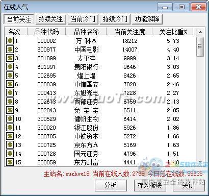
Task: Sort by the 名次 column header
Action: 15,32
